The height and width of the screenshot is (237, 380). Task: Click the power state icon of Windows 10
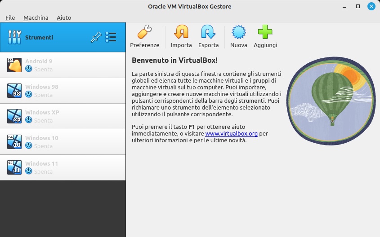(29, 145)
